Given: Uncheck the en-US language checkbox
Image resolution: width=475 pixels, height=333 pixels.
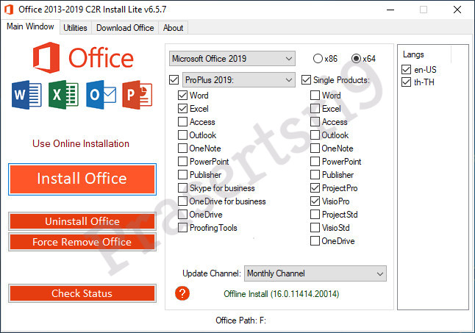Looking at the screenshot, I should click(x=406, y=70).
